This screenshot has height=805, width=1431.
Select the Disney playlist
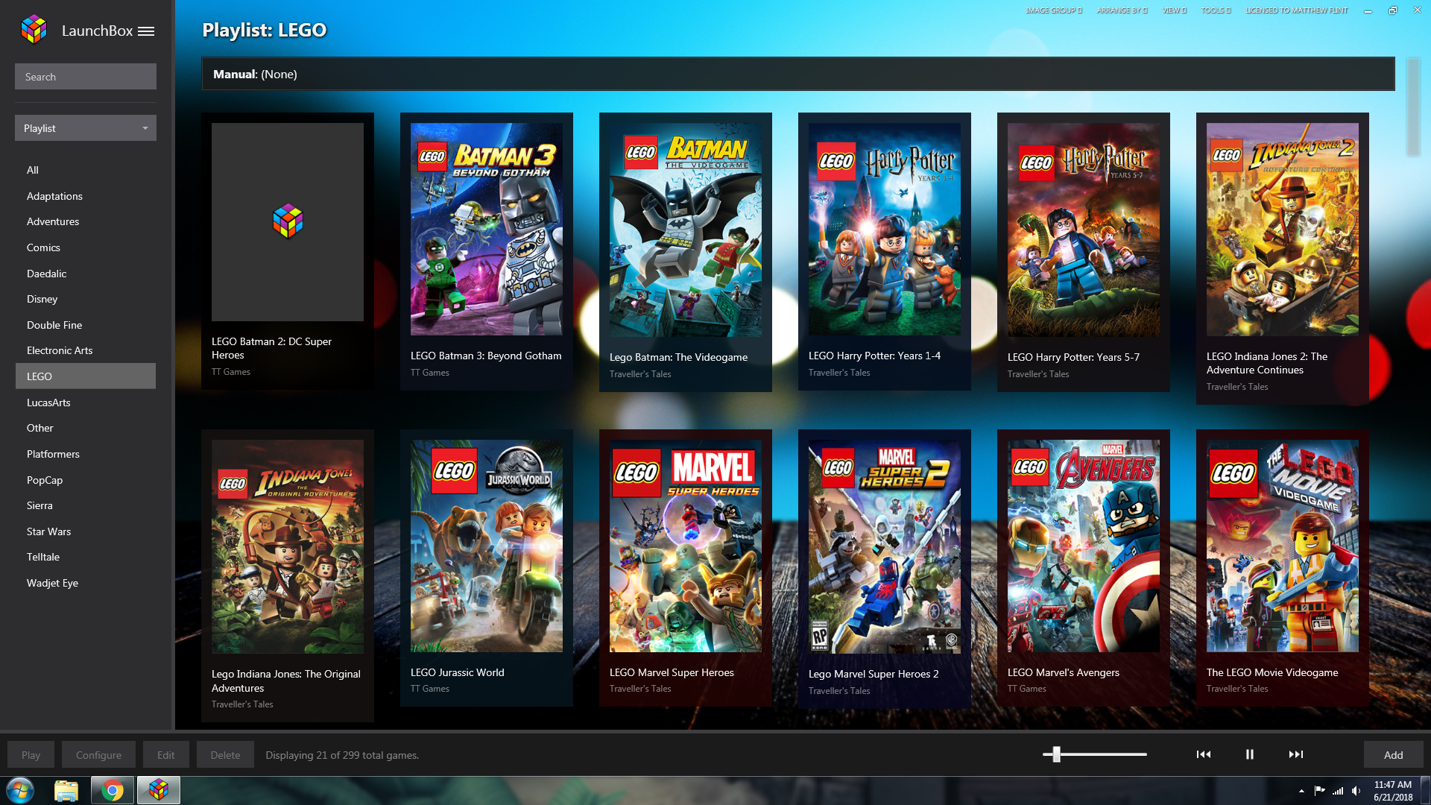[86, 299]
